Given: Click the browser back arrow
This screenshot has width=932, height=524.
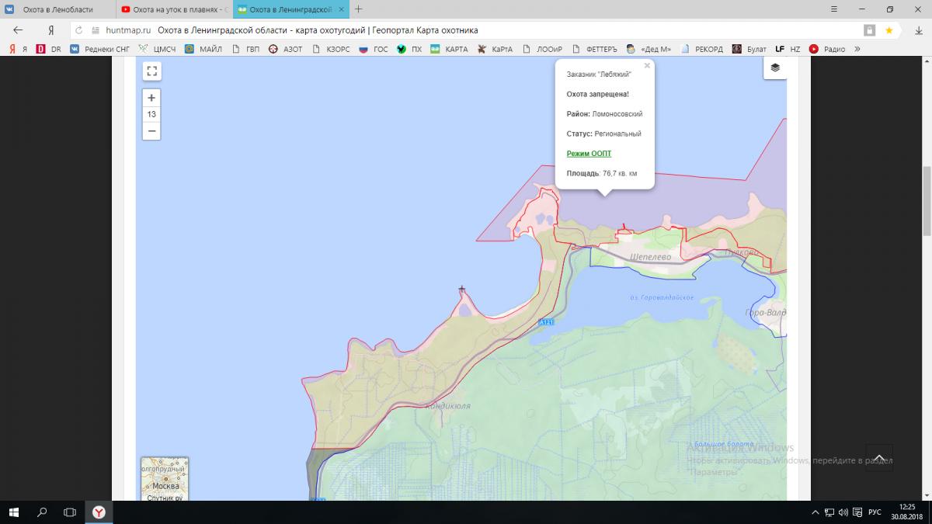Looking at the screenshot, I should tap(18, 30).
